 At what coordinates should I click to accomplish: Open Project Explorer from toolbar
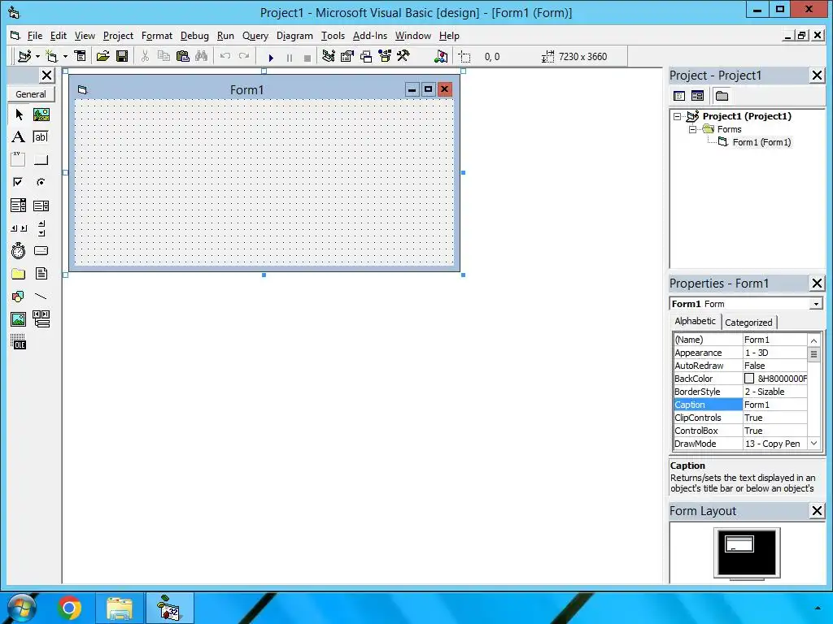click(x=329, y=56)
